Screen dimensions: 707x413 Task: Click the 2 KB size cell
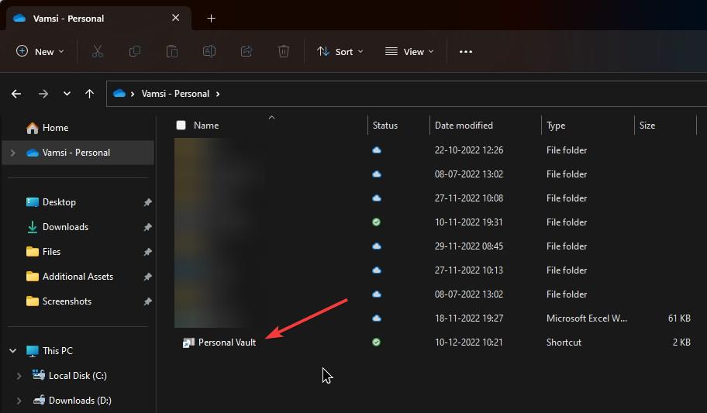(681, 342)
